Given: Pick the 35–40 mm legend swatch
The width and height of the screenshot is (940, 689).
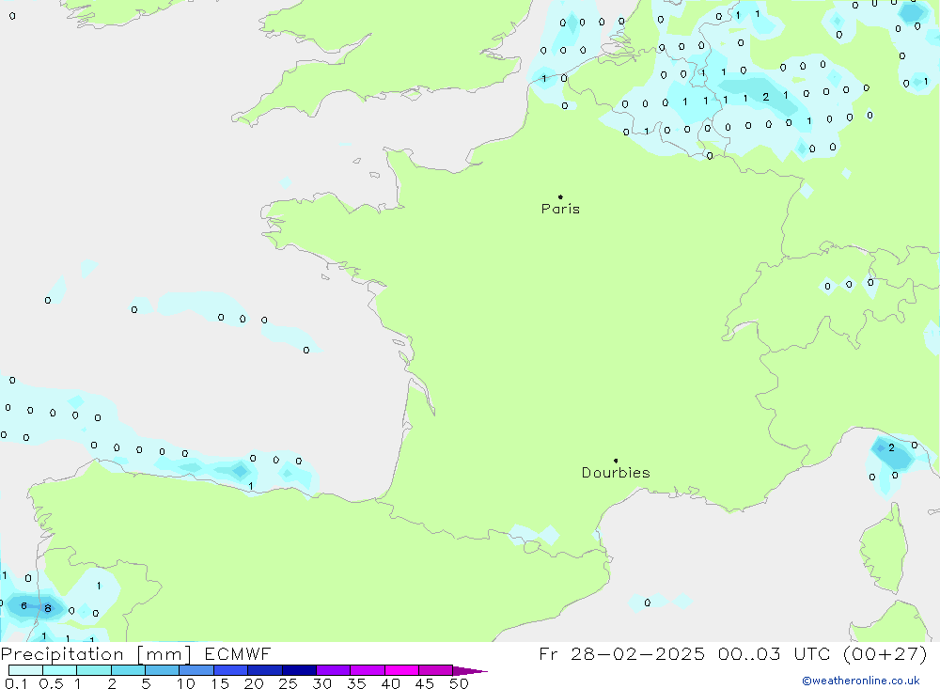Looking at the screenshot, I should click(368, 670).
